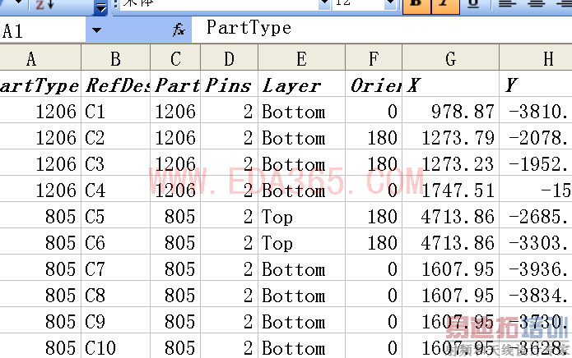Open the toolbar options overflow arrow
This screenshot has width=572, height=358.
click(100, 7)
